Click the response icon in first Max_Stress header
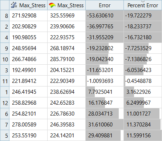This screenshot has width=162, height=141. 14,5
